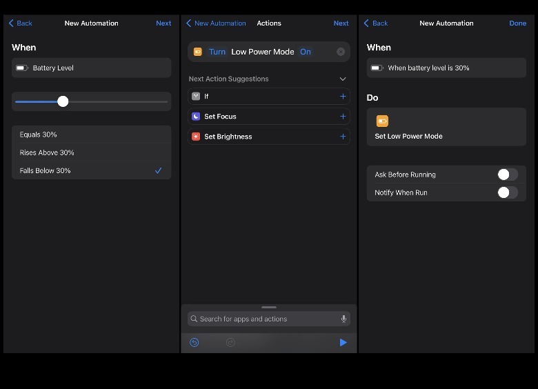Select Falls Below 30% option

[x=91, y=170]
